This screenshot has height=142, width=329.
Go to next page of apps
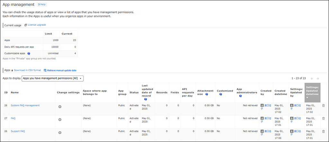(318, 78)
